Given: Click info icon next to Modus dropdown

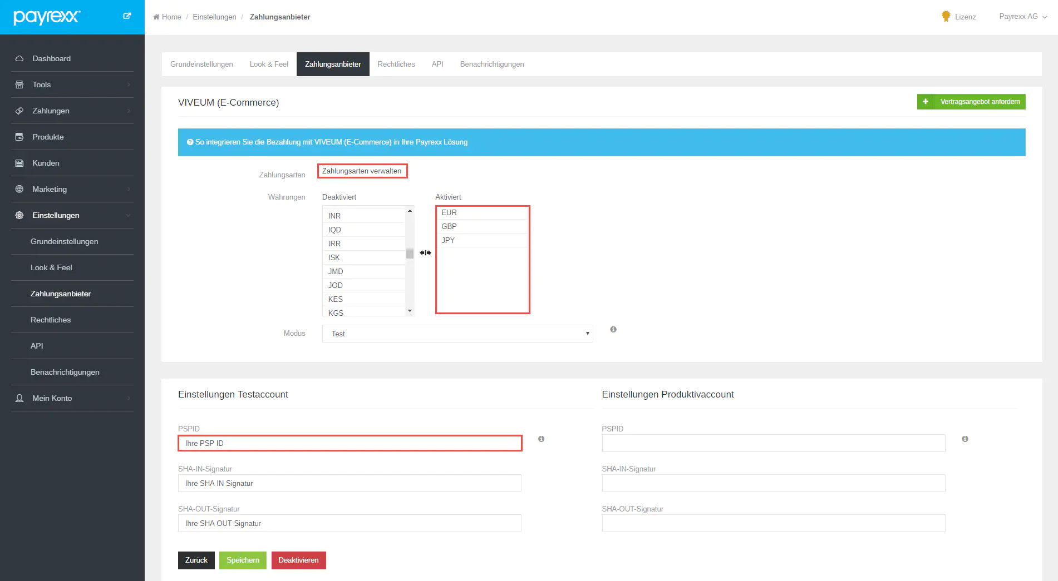Looking at the screenshot, I should click(x=613, y=330).
